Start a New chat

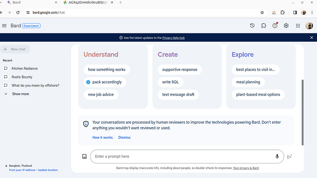coord(15,49)
